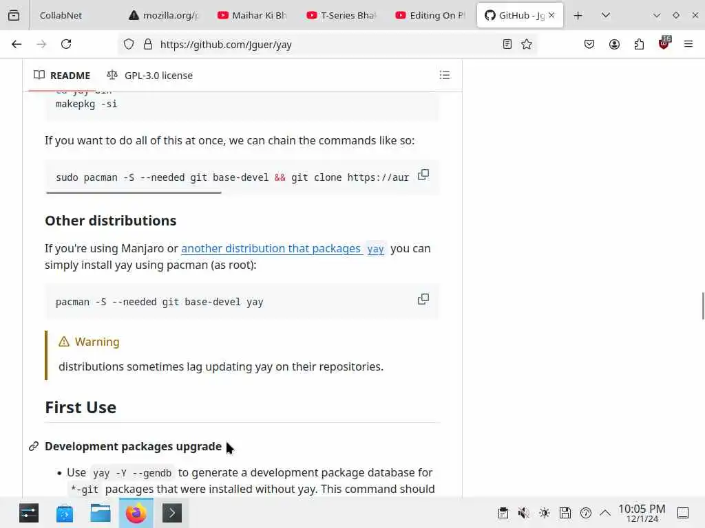Screen dimensions: 705x528
Task: Open README tab in repository
Action: pos(62,76)
